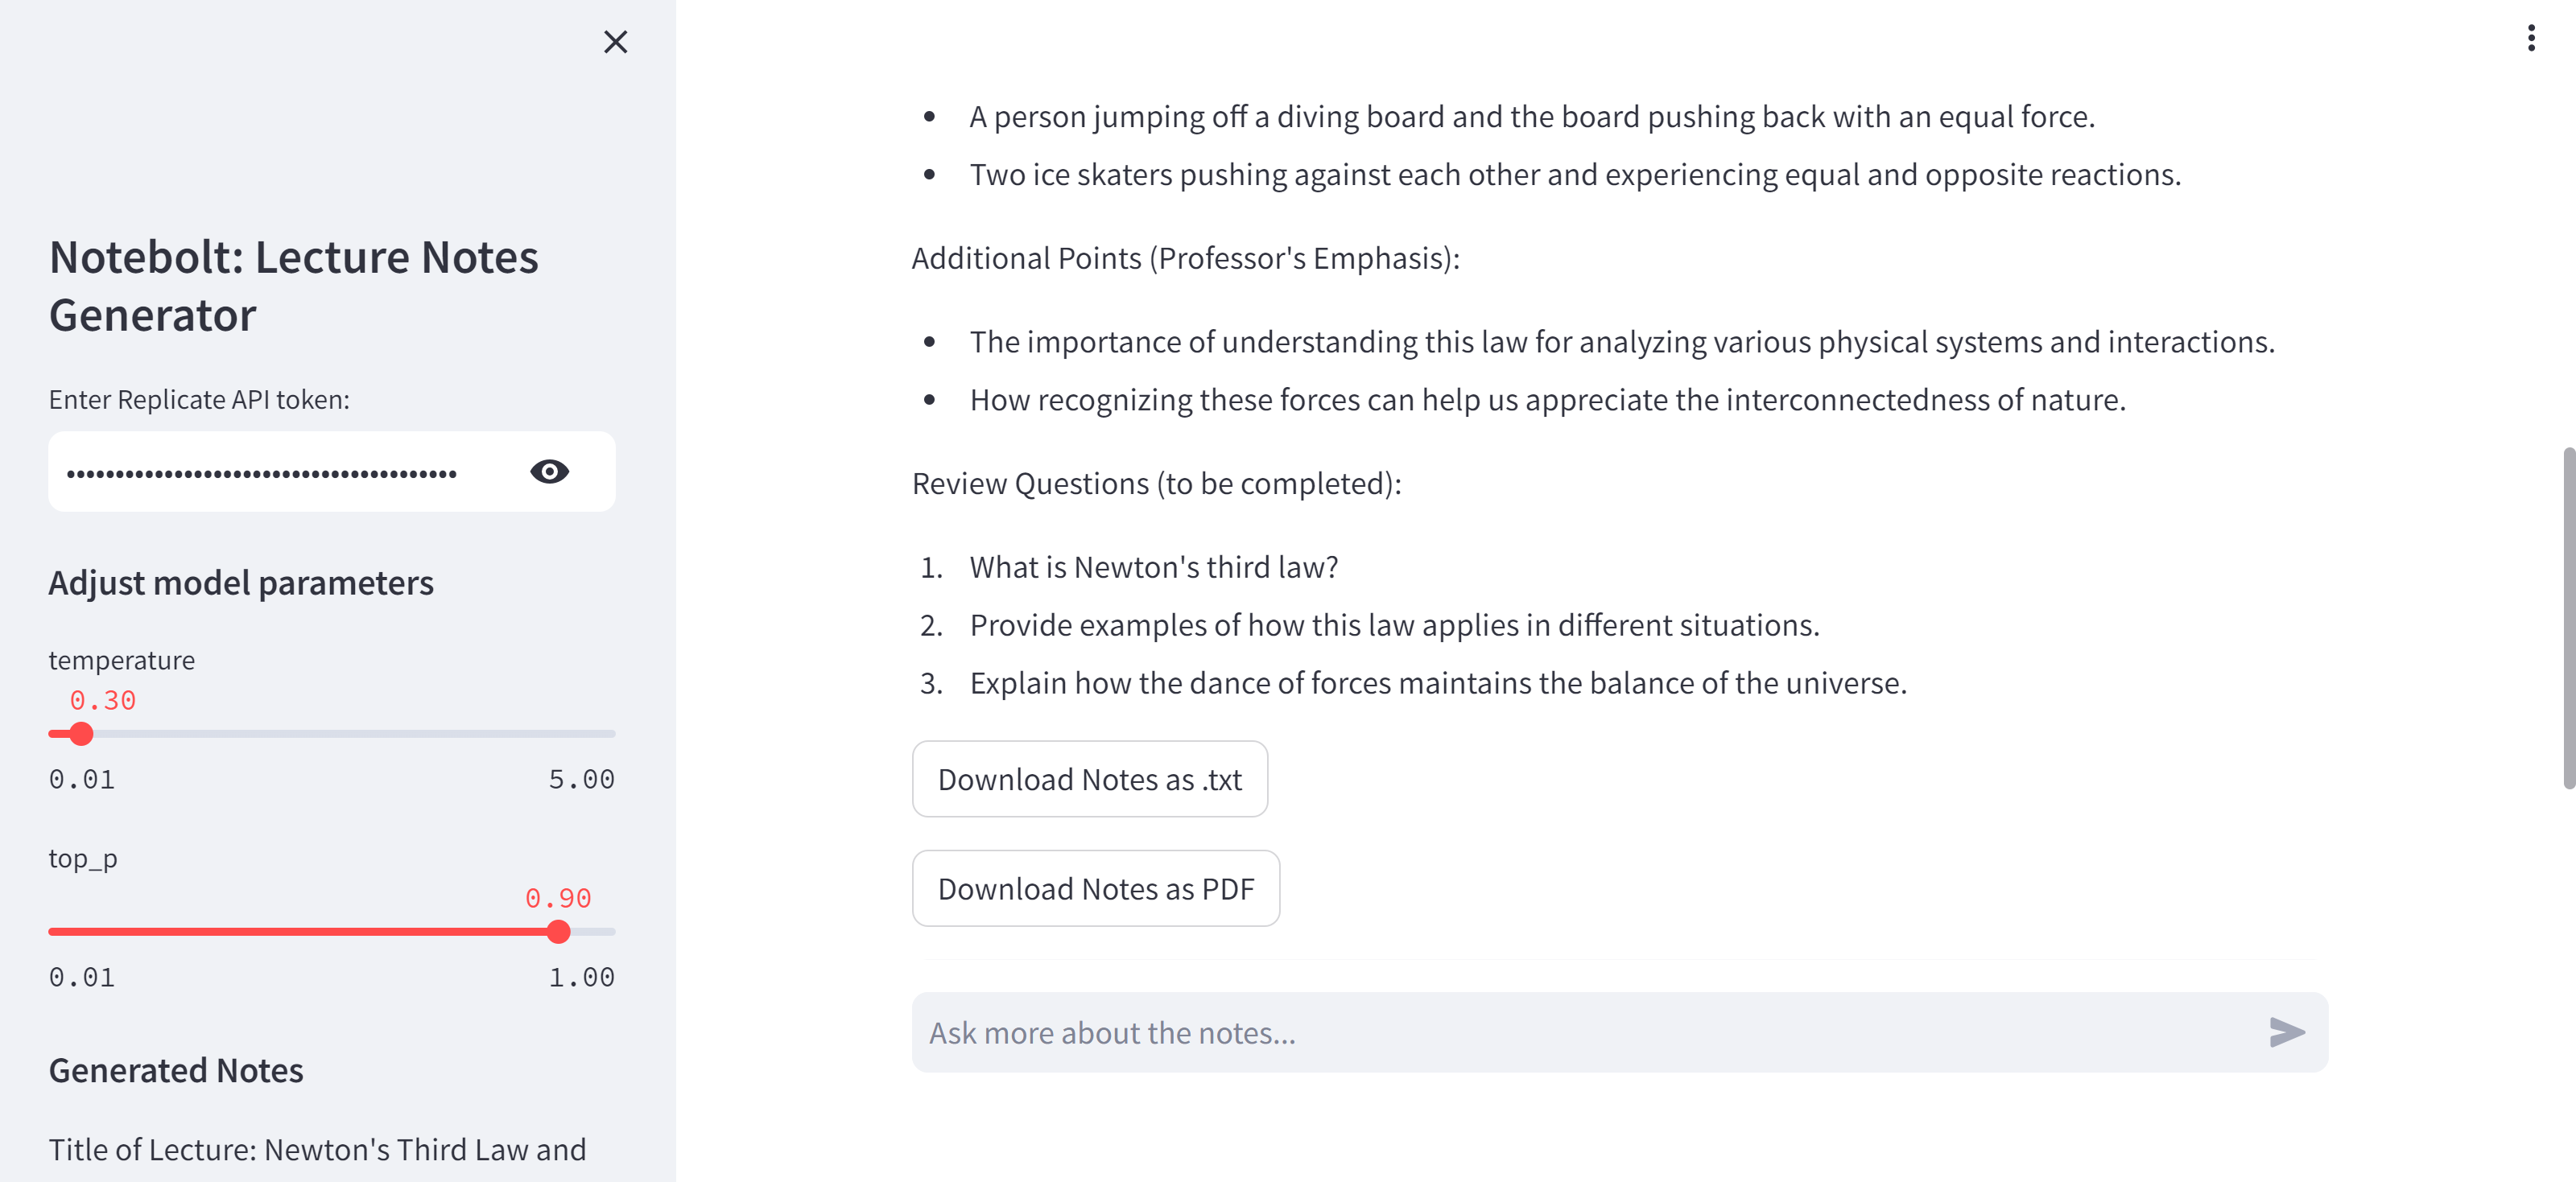Close the sidebar with the X icon

[615, 42]
